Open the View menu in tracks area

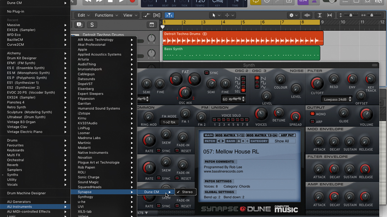point(130,15)
